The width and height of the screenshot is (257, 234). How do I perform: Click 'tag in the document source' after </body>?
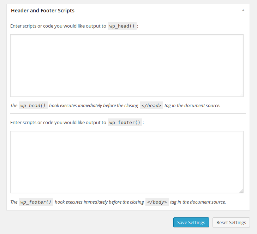click(x=198, y=202)
